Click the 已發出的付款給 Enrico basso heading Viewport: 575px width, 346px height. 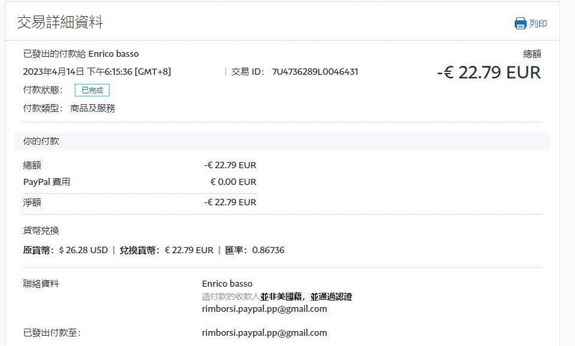coord(81,54)
